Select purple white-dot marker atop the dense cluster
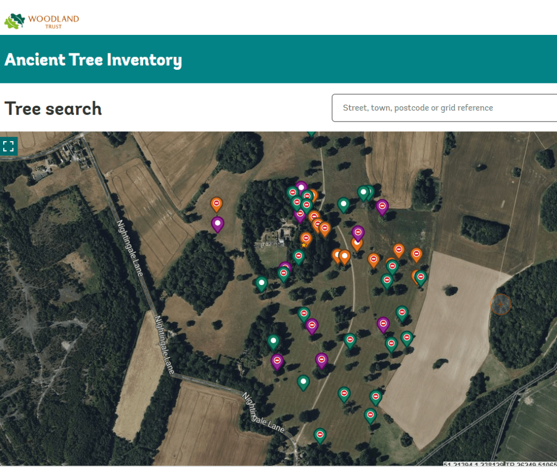Image resolution: width=557 pixels, height=467 pixels. click(x=301, y=187)
